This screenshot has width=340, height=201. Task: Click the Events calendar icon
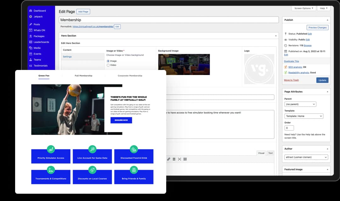coord(31,54)
